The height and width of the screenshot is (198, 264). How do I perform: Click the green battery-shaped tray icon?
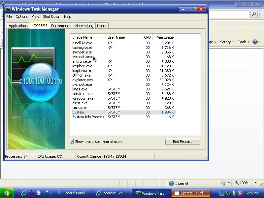[234, 193]
